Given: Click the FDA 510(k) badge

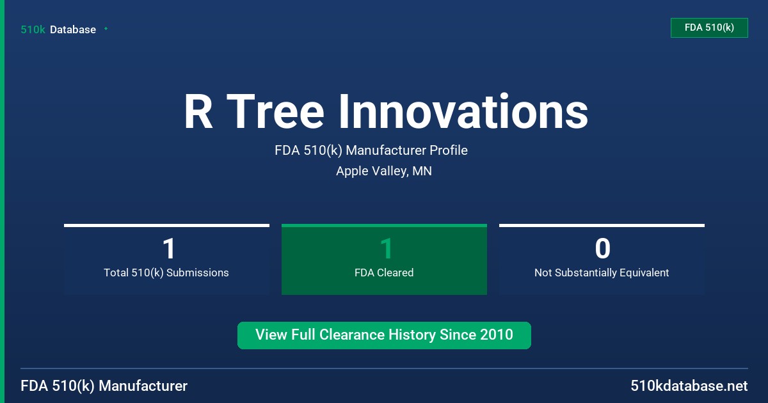Looking at the screenshot, I should coord(709,28).
